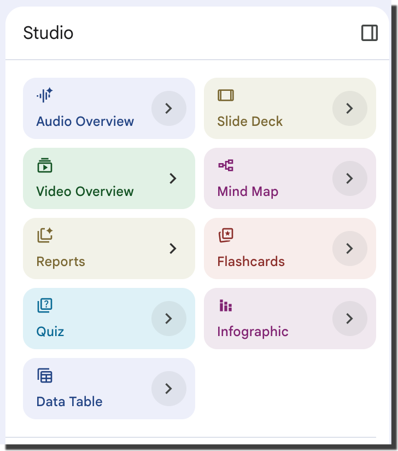Collapse the Studio side panel
The width and height of the screenshot is (398, 451).
369,33
